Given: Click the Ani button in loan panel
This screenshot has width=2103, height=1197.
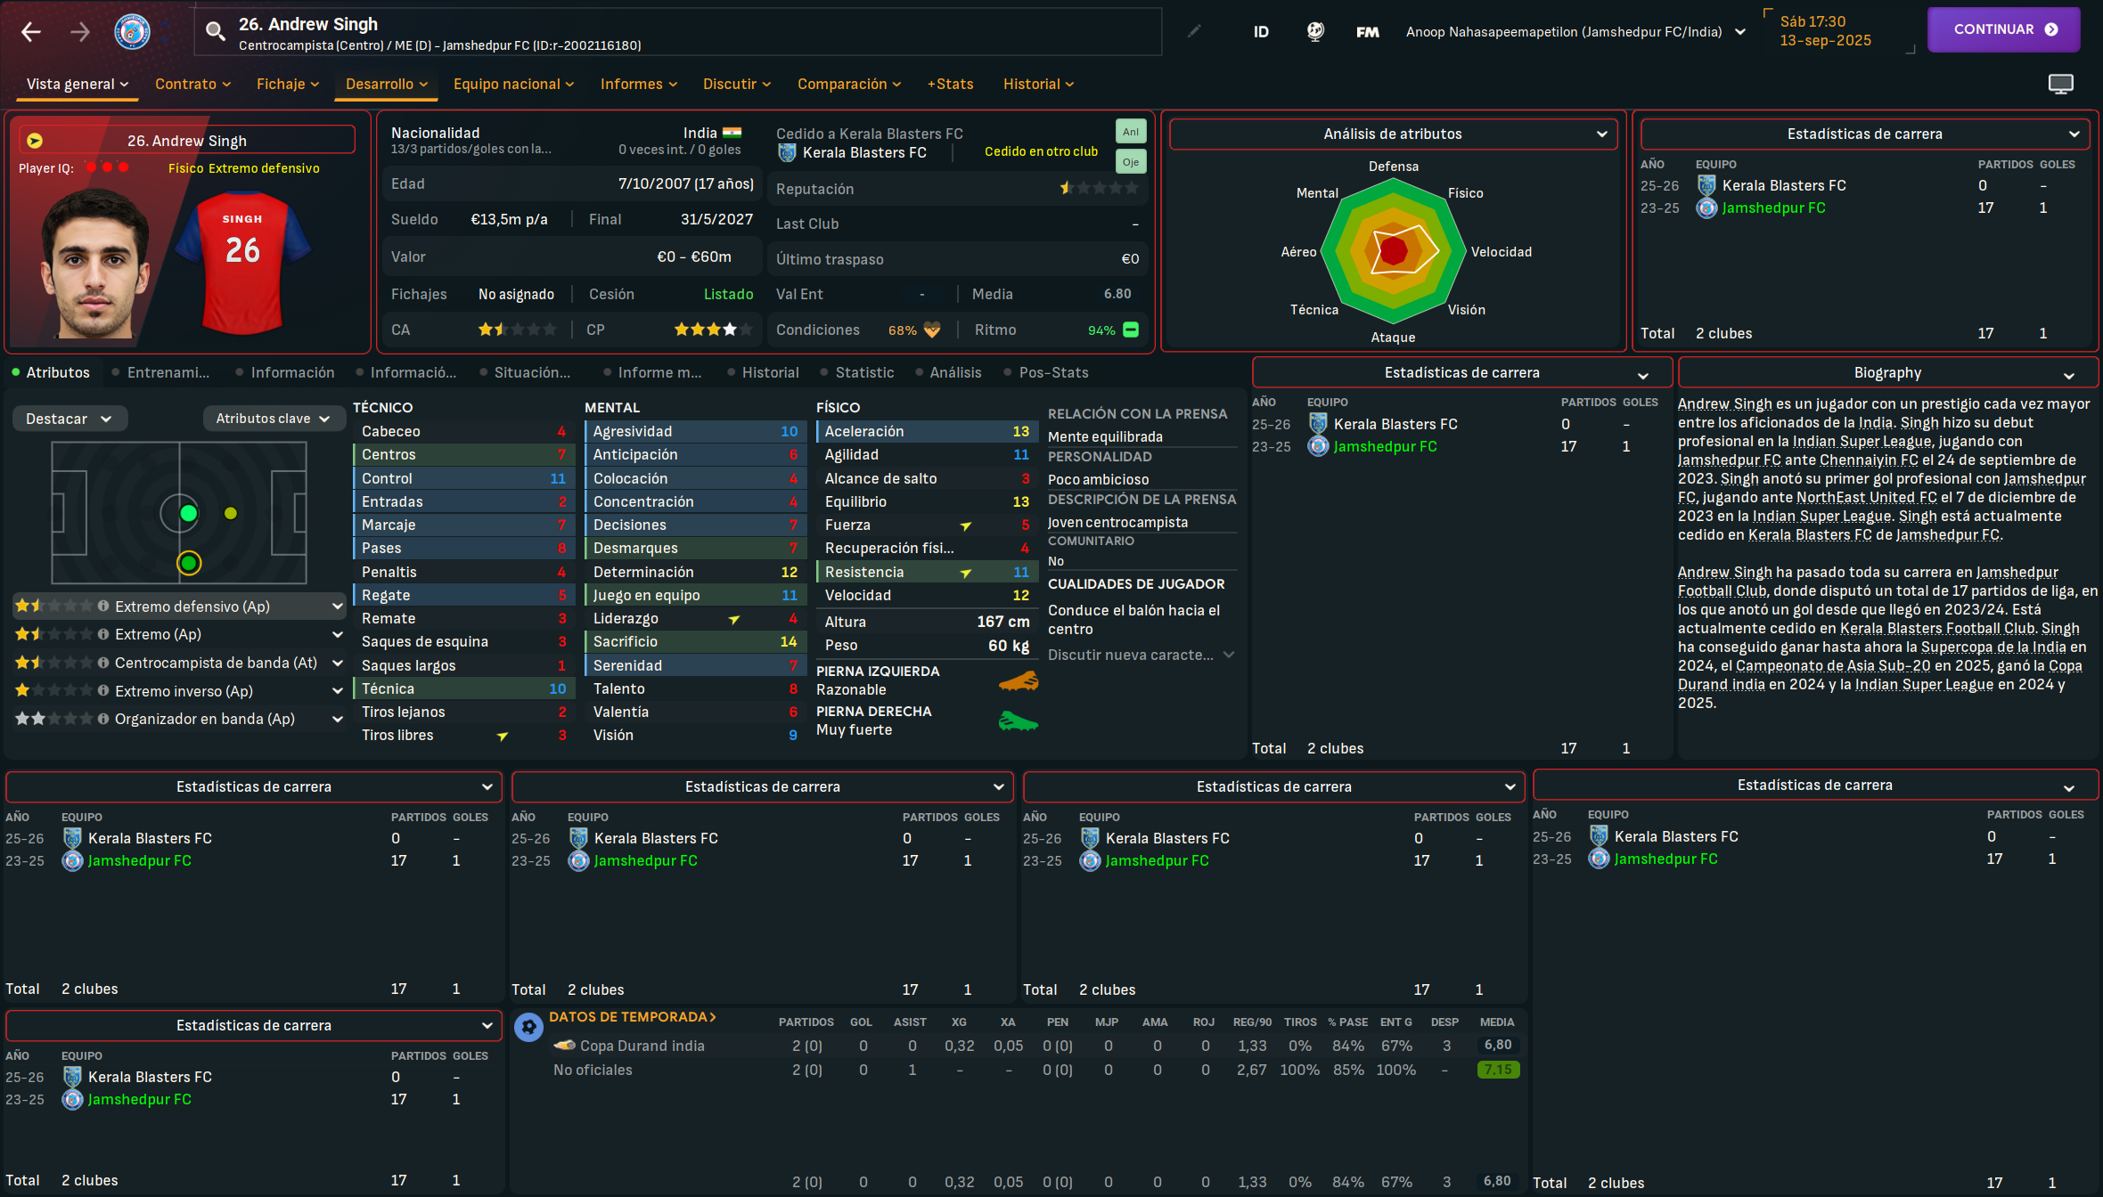Looking at the screenshot, I should (1131, 132).
